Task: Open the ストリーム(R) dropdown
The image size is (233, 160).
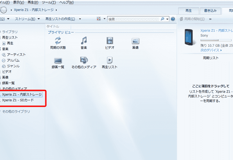Action: [x=27, y=19]
